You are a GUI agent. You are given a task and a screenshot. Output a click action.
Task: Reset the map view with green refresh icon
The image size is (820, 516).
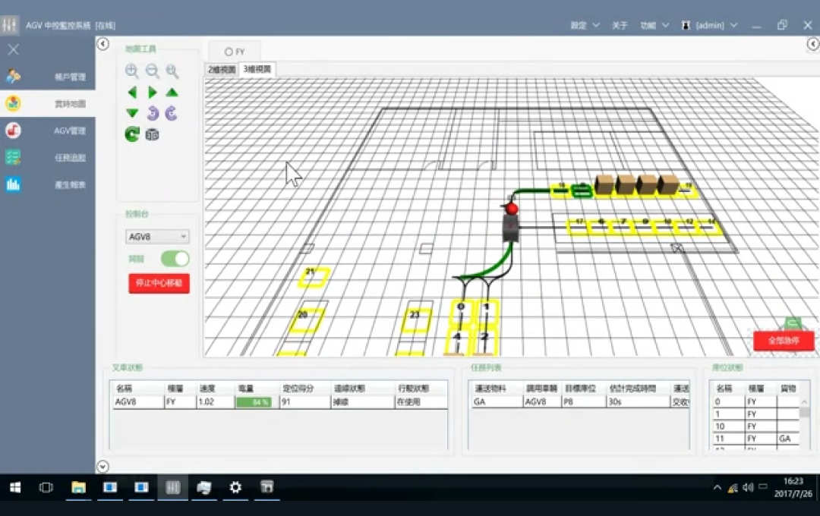tap(131, 134)
